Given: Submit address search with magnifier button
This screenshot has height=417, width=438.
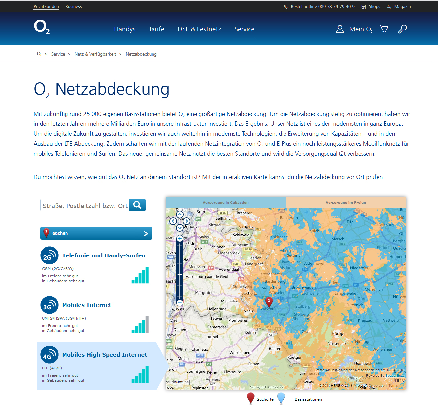Looking at the screenshot, I should [x=137, y=205].
